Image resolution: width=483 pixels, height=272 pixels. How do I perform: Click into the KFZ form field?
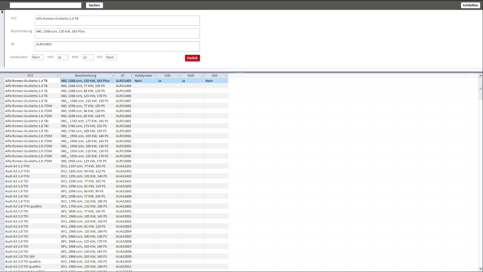[x=117, y=21]
